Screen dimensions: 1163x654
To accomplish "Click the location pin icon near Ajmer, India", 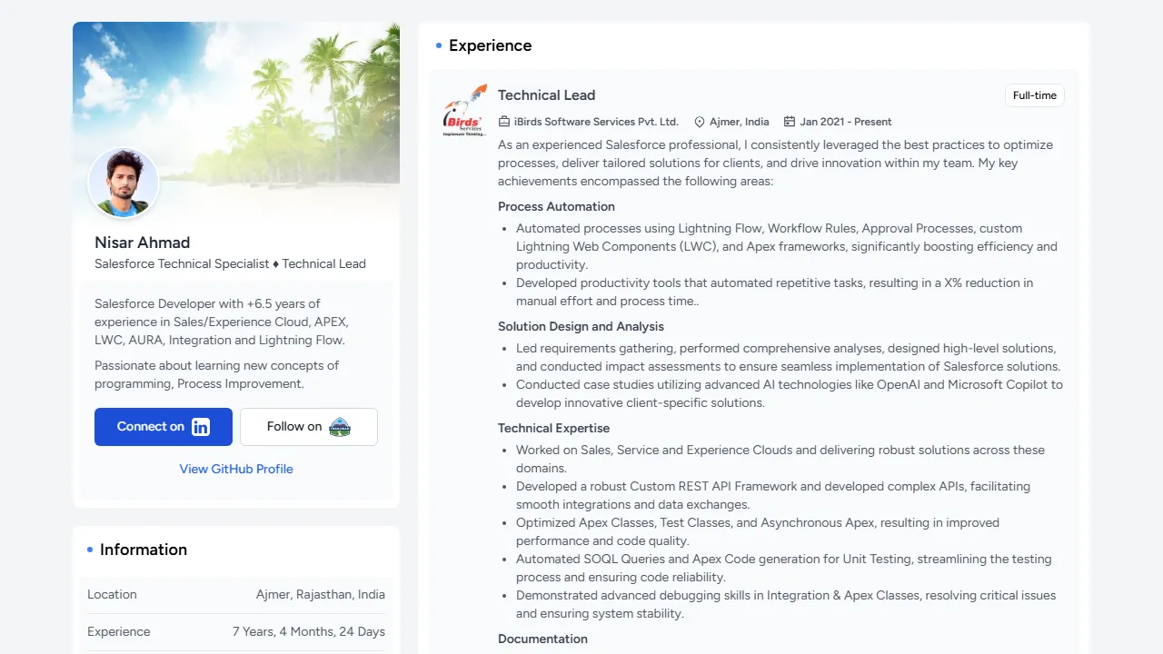I will [700, 121].
